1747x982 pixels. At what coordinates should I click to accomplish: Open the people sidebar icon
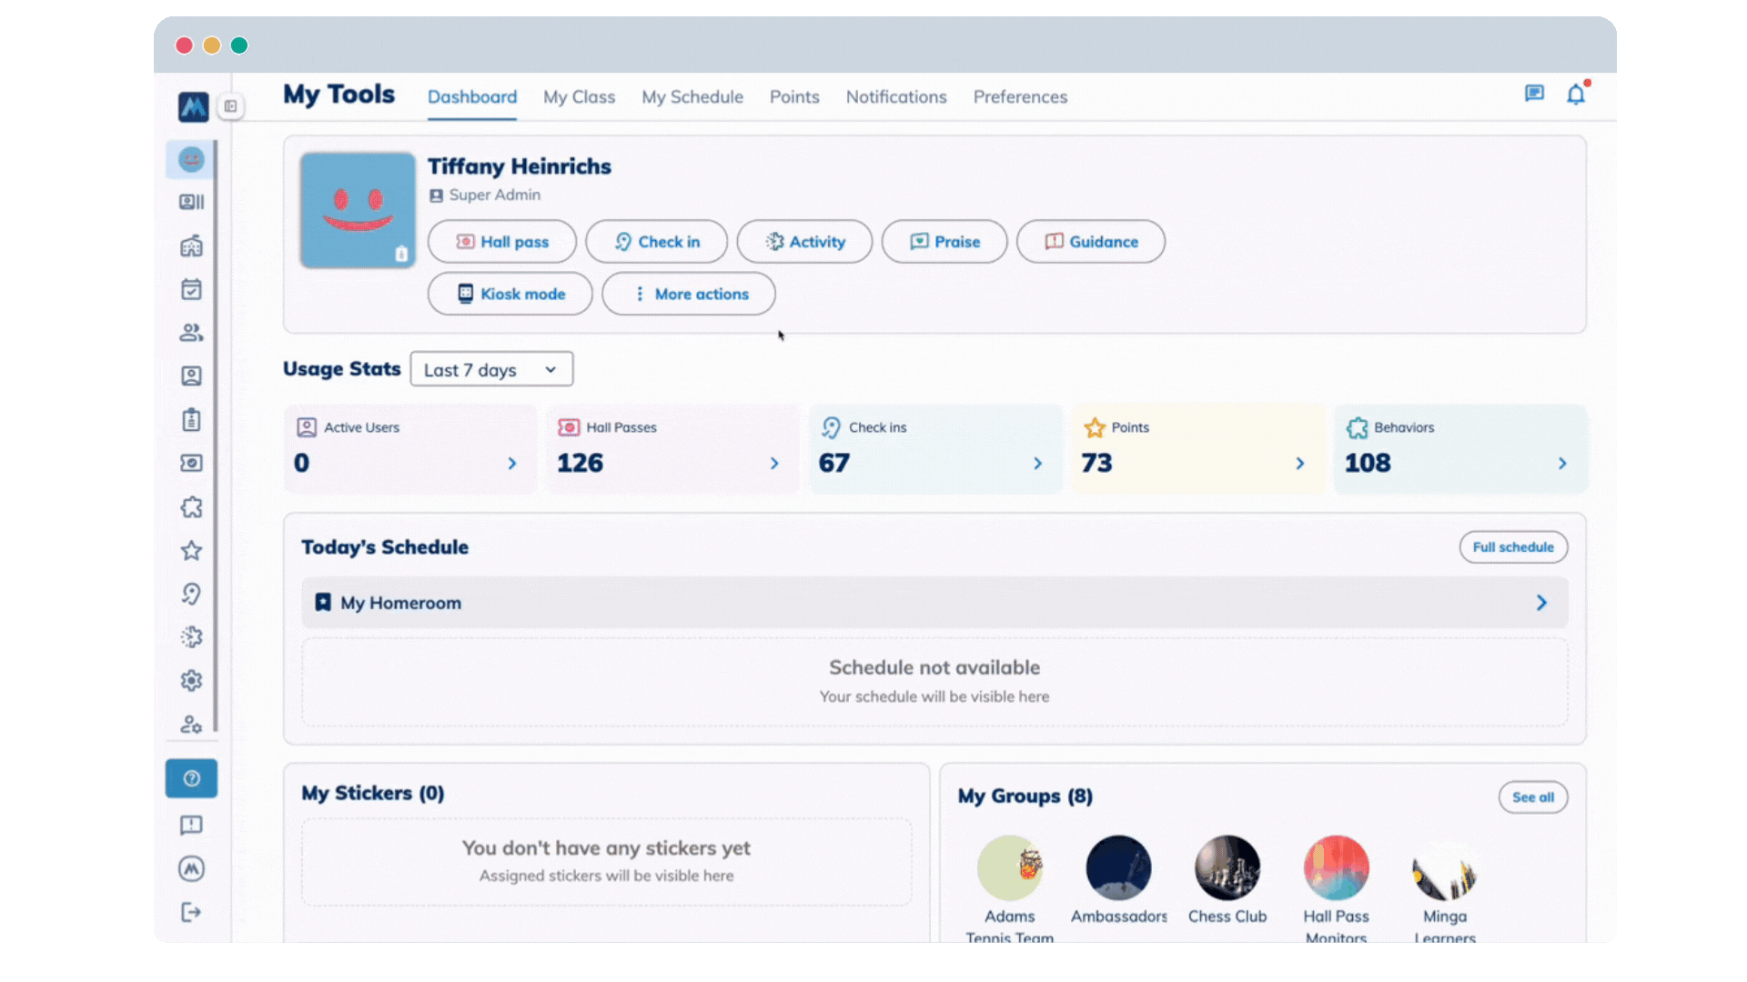point(191,333)
